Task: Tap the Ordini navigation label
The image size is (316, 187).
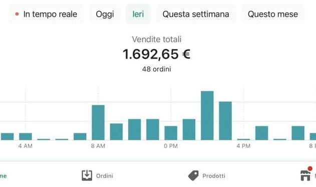Action: pos(105,176)
